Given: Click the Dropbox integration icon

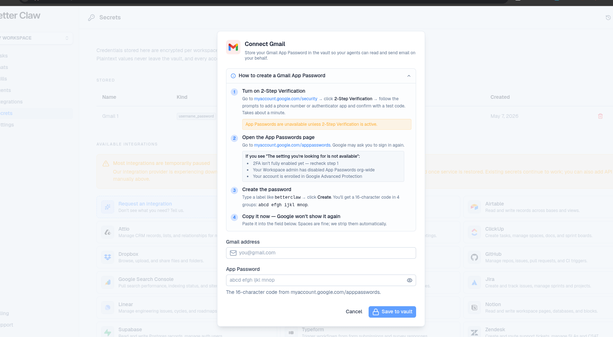Looking at the screenshot, I should coord(108,258).
